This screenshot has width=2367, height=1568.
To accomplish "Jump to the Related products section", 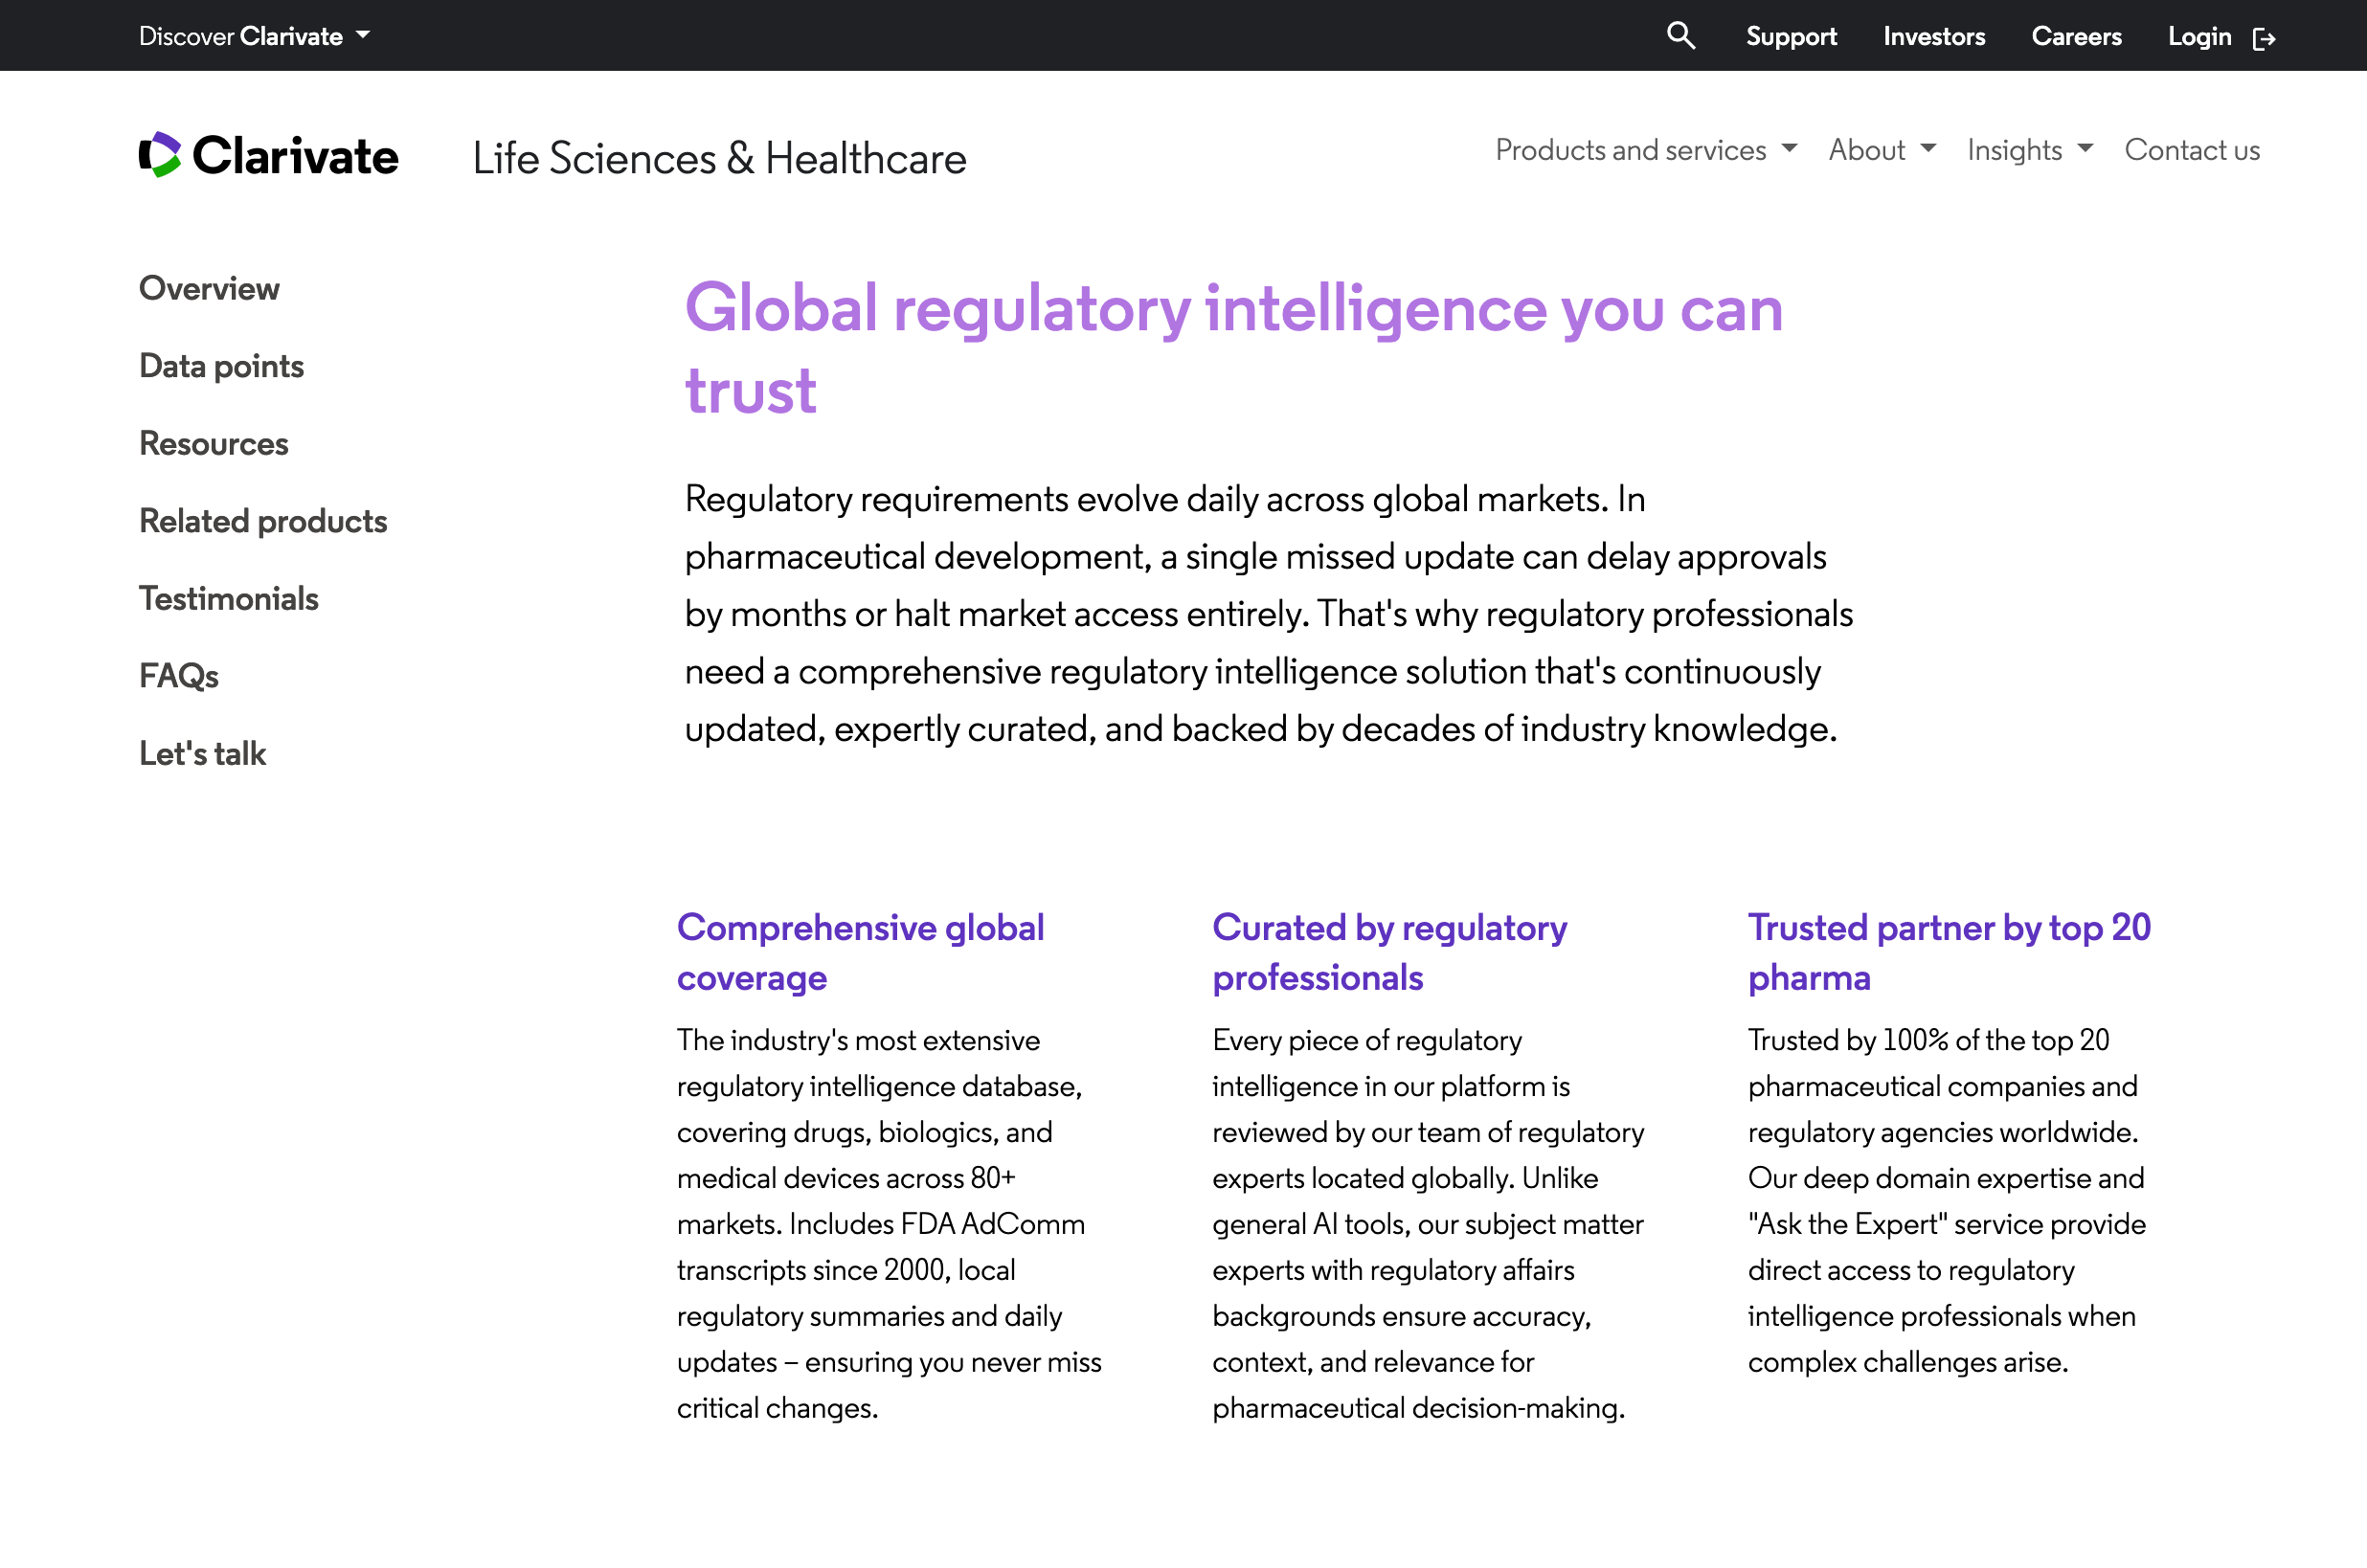I will (x=263, y=521).
